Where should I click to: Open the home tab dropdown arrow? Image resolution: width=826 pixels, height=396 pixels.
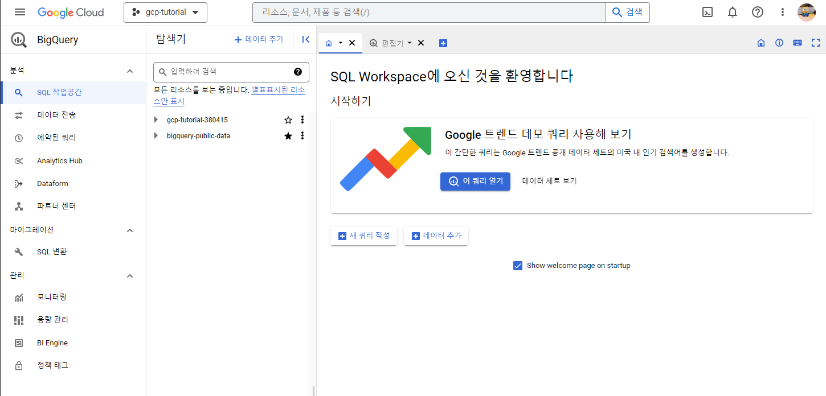341,43
